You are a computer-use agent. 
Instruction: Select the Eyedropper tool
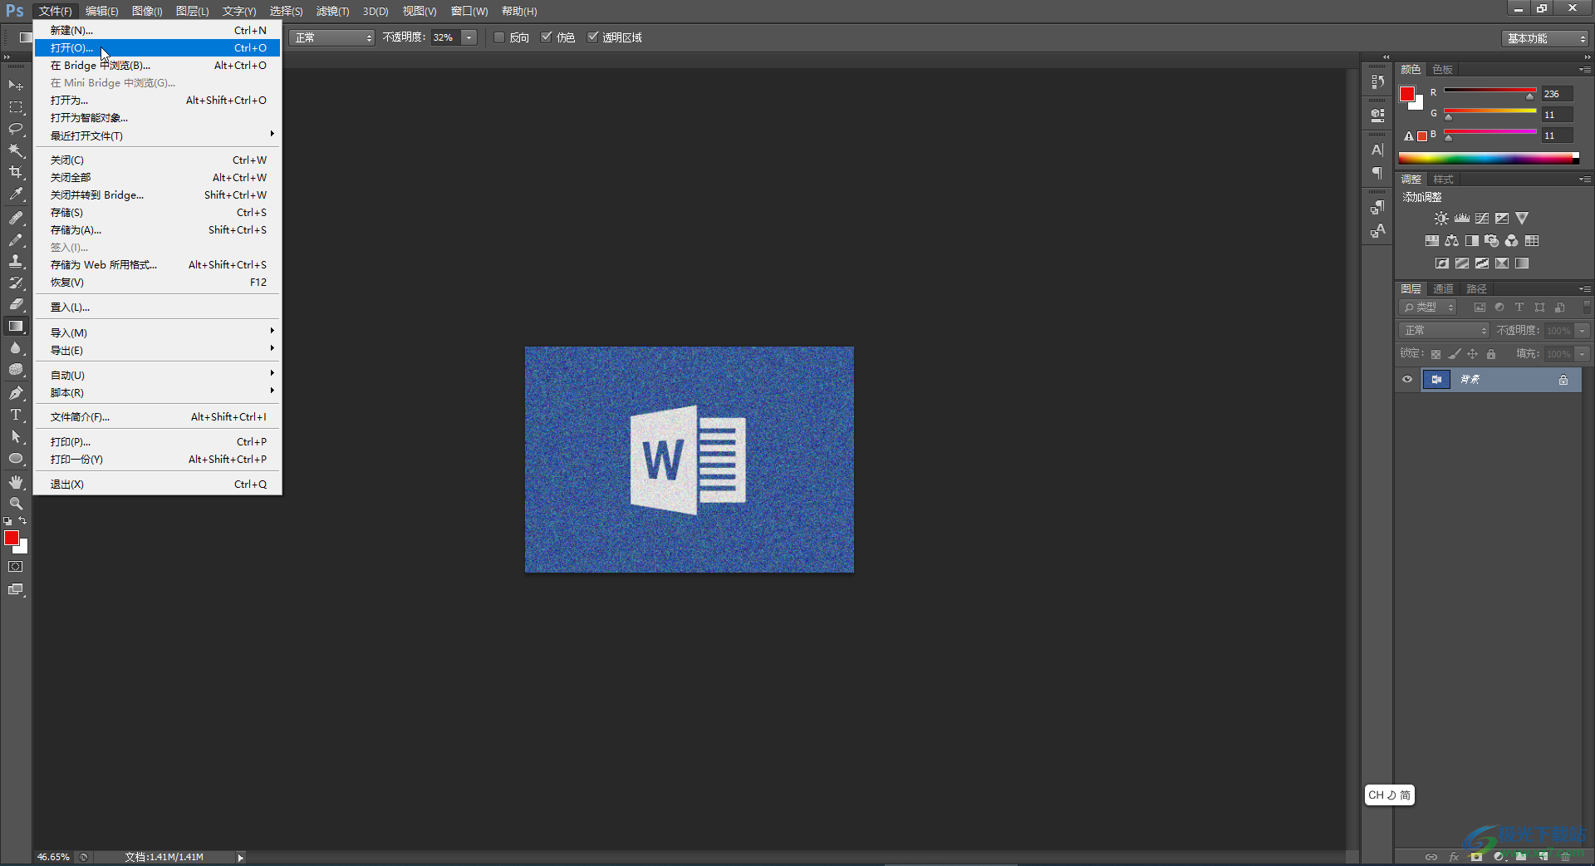point(16,194)
